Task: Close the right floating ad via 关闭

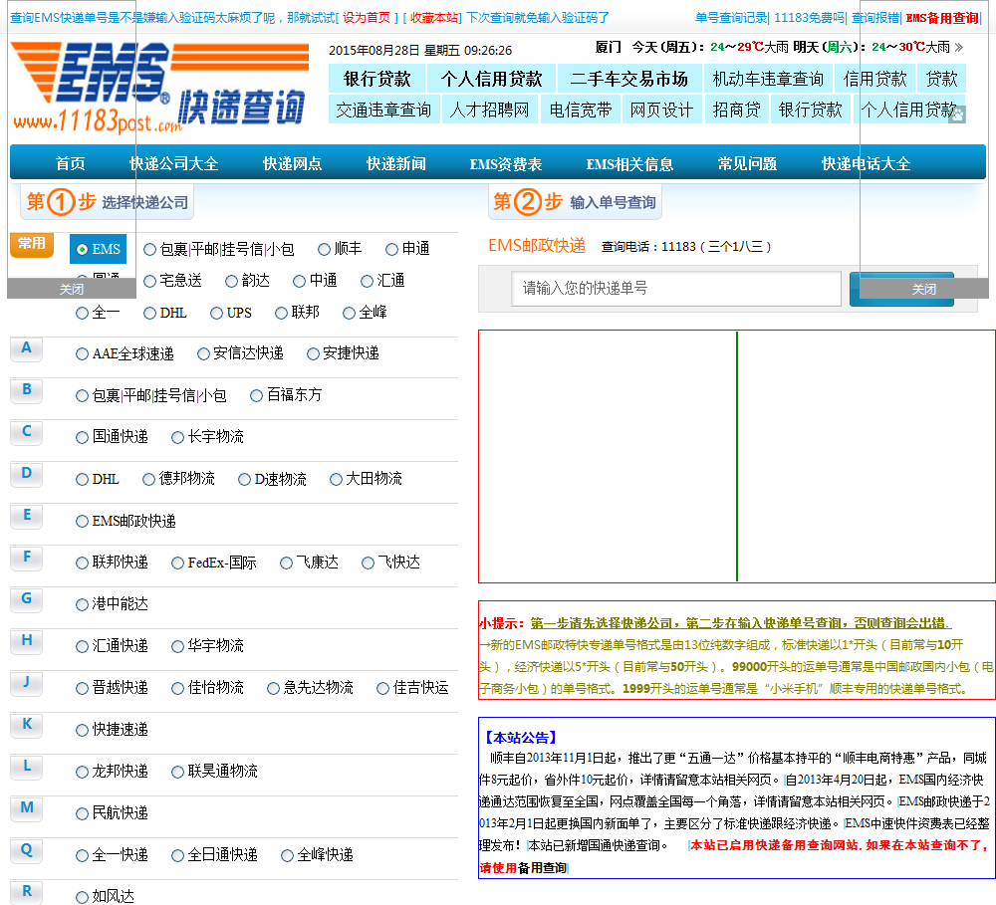Action: pos(924,289)
